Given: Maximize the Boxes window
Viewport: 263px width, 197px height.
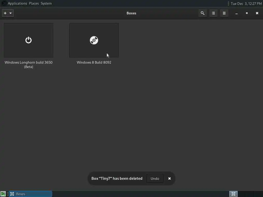Looking at the screenshot, I should (247, 13).
